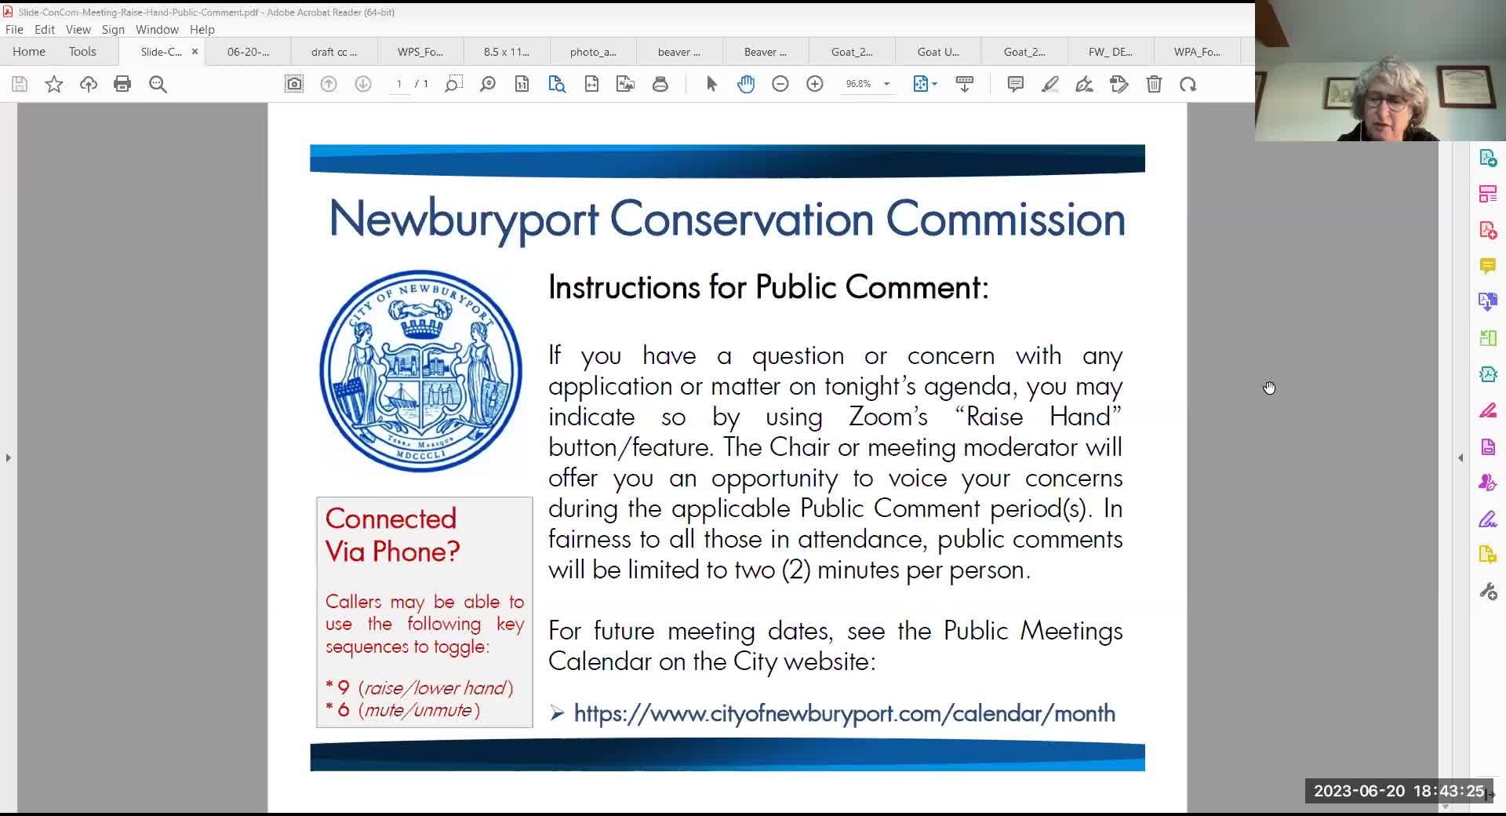Switch to the FW_ DE... document tab
The height and width of the screenshot is (816, 1506).
tap(1111, 52)
